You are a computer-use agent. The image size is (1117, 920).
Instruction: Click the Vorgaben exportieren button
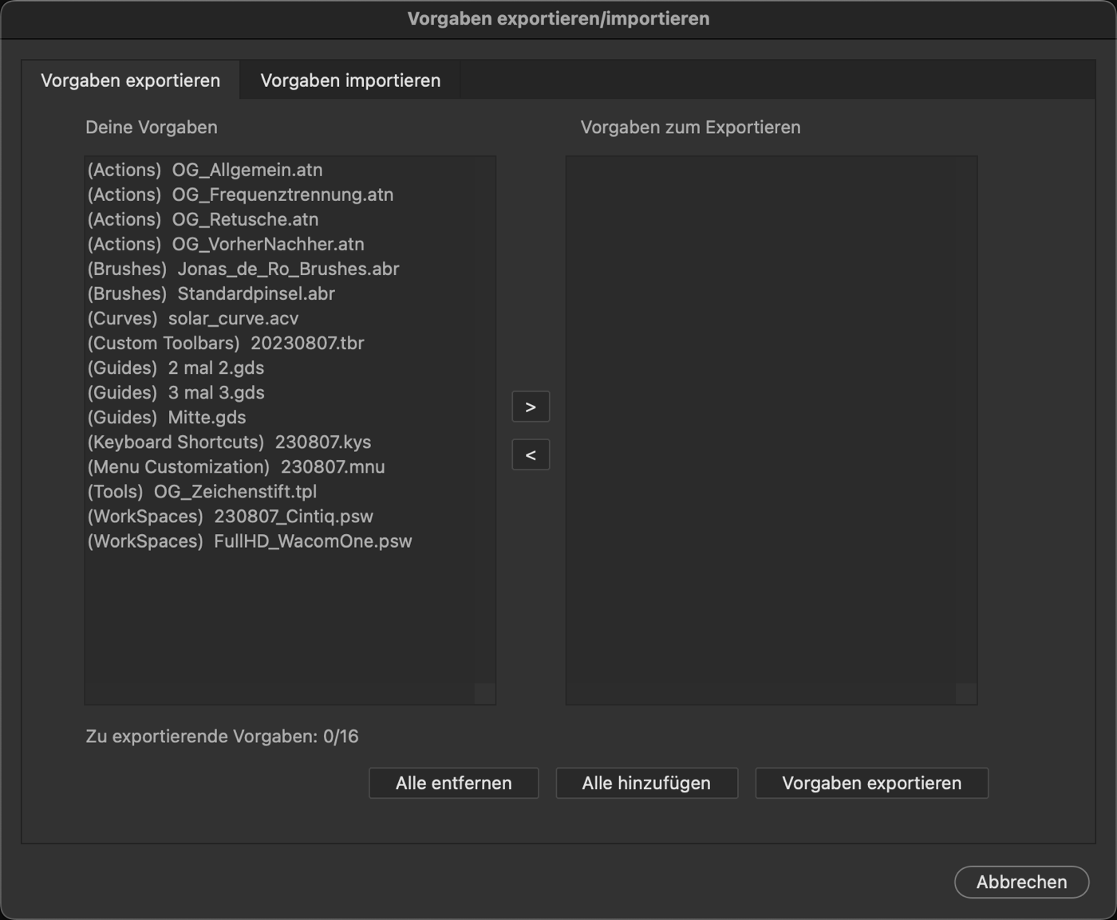tap(871, 783)
